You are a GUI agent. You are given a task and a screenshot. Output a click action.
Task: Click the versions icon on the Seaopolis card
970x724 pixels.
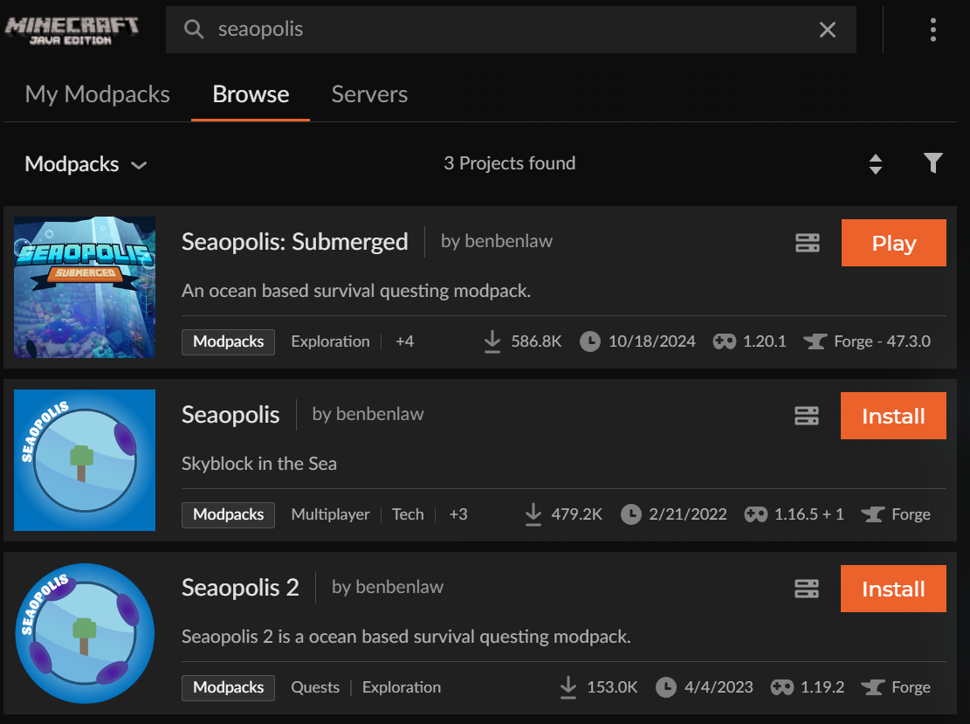pos(807,416)
